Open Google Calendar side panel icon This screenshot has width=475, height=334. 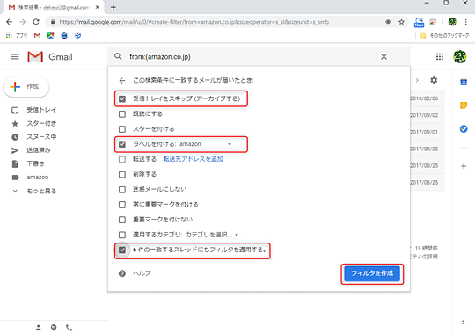[x=464, y=82]
